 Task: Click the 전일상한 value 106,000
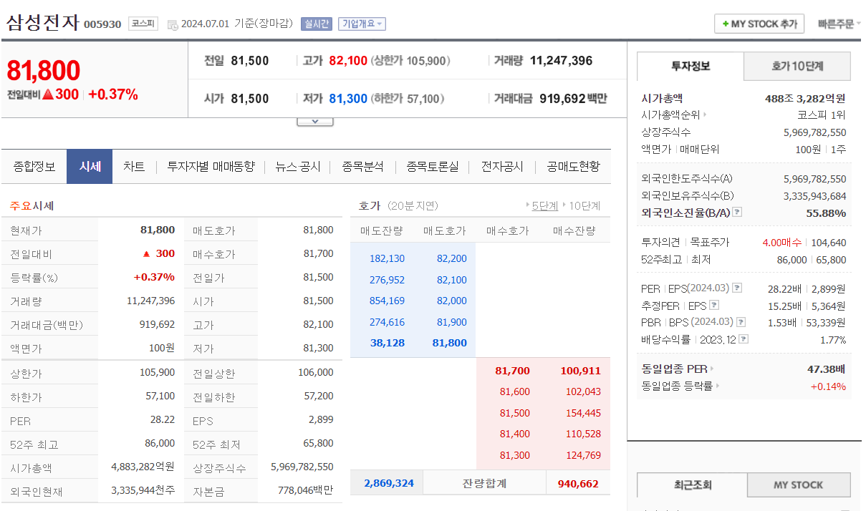coord(316,372)
